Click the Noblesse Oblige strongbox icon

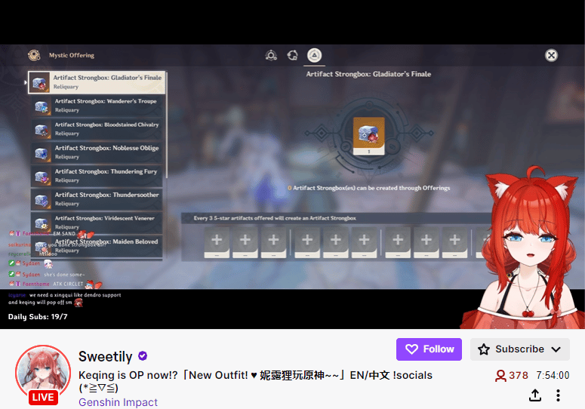[42, 153]
